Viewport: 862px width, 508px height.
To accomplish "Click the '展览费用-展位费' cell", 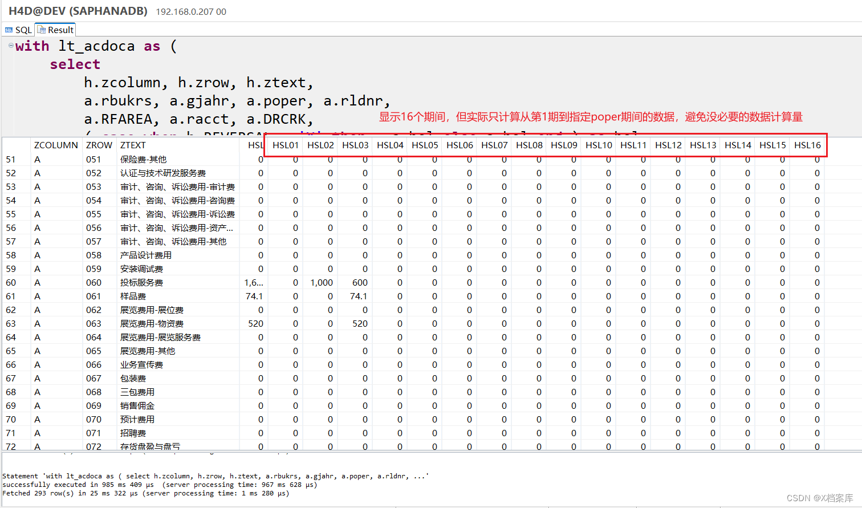I will point(152,310).
